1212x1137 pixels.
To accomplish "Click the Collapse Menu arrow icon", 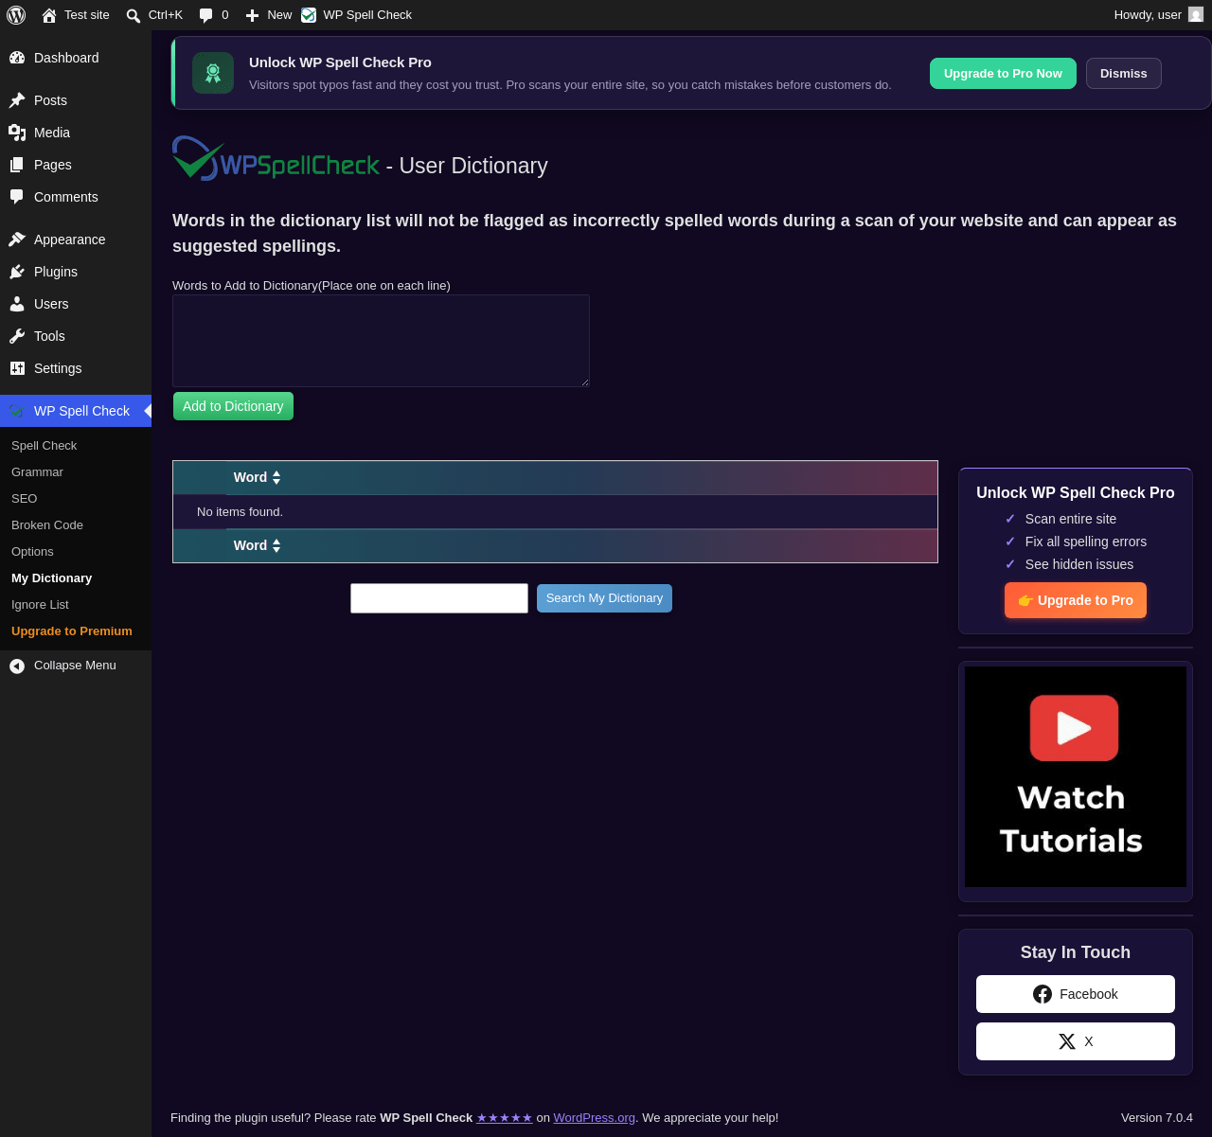I will tap(17, 666).
